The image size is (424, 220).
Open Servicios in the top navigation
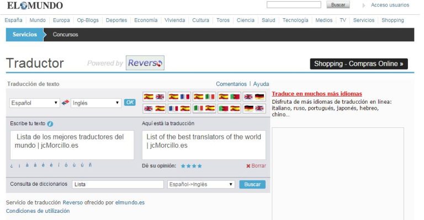364,20
